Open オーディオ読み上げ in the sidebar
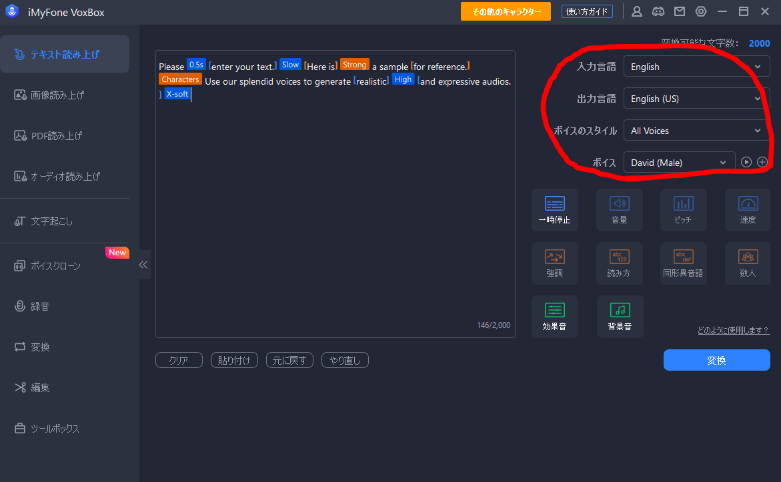The width and height of the screenshot is (781, 482). point(65,176)
